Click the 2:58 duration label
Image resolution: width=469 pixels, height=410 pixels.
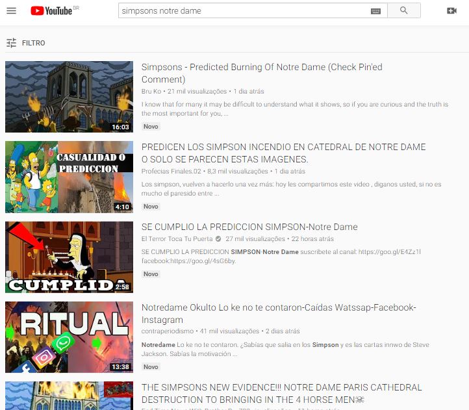coord(122,287)
